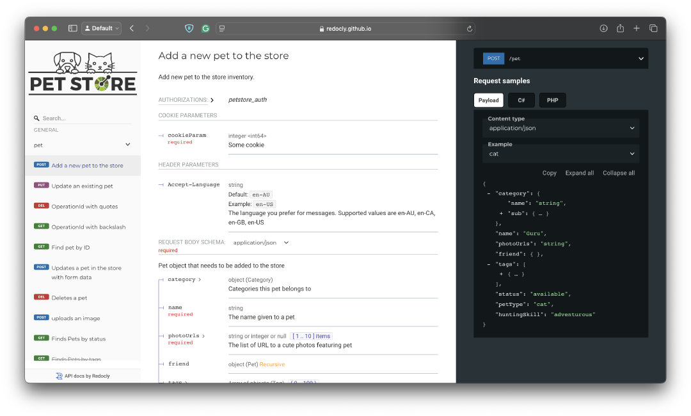
Task: Switch to the C# sample tab
Action: [521, 100]
